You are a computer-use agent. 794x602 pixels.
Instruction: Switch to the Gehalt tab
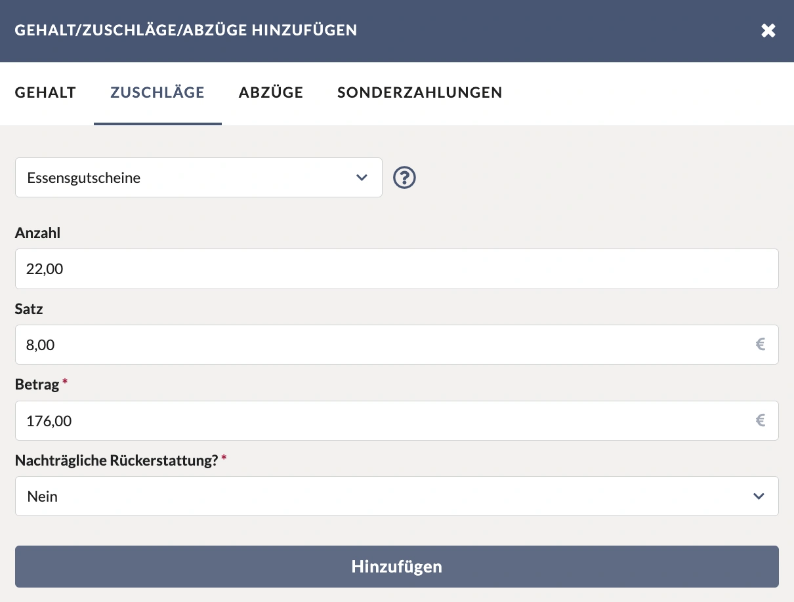pyautogui.click(x=45, y=92)
